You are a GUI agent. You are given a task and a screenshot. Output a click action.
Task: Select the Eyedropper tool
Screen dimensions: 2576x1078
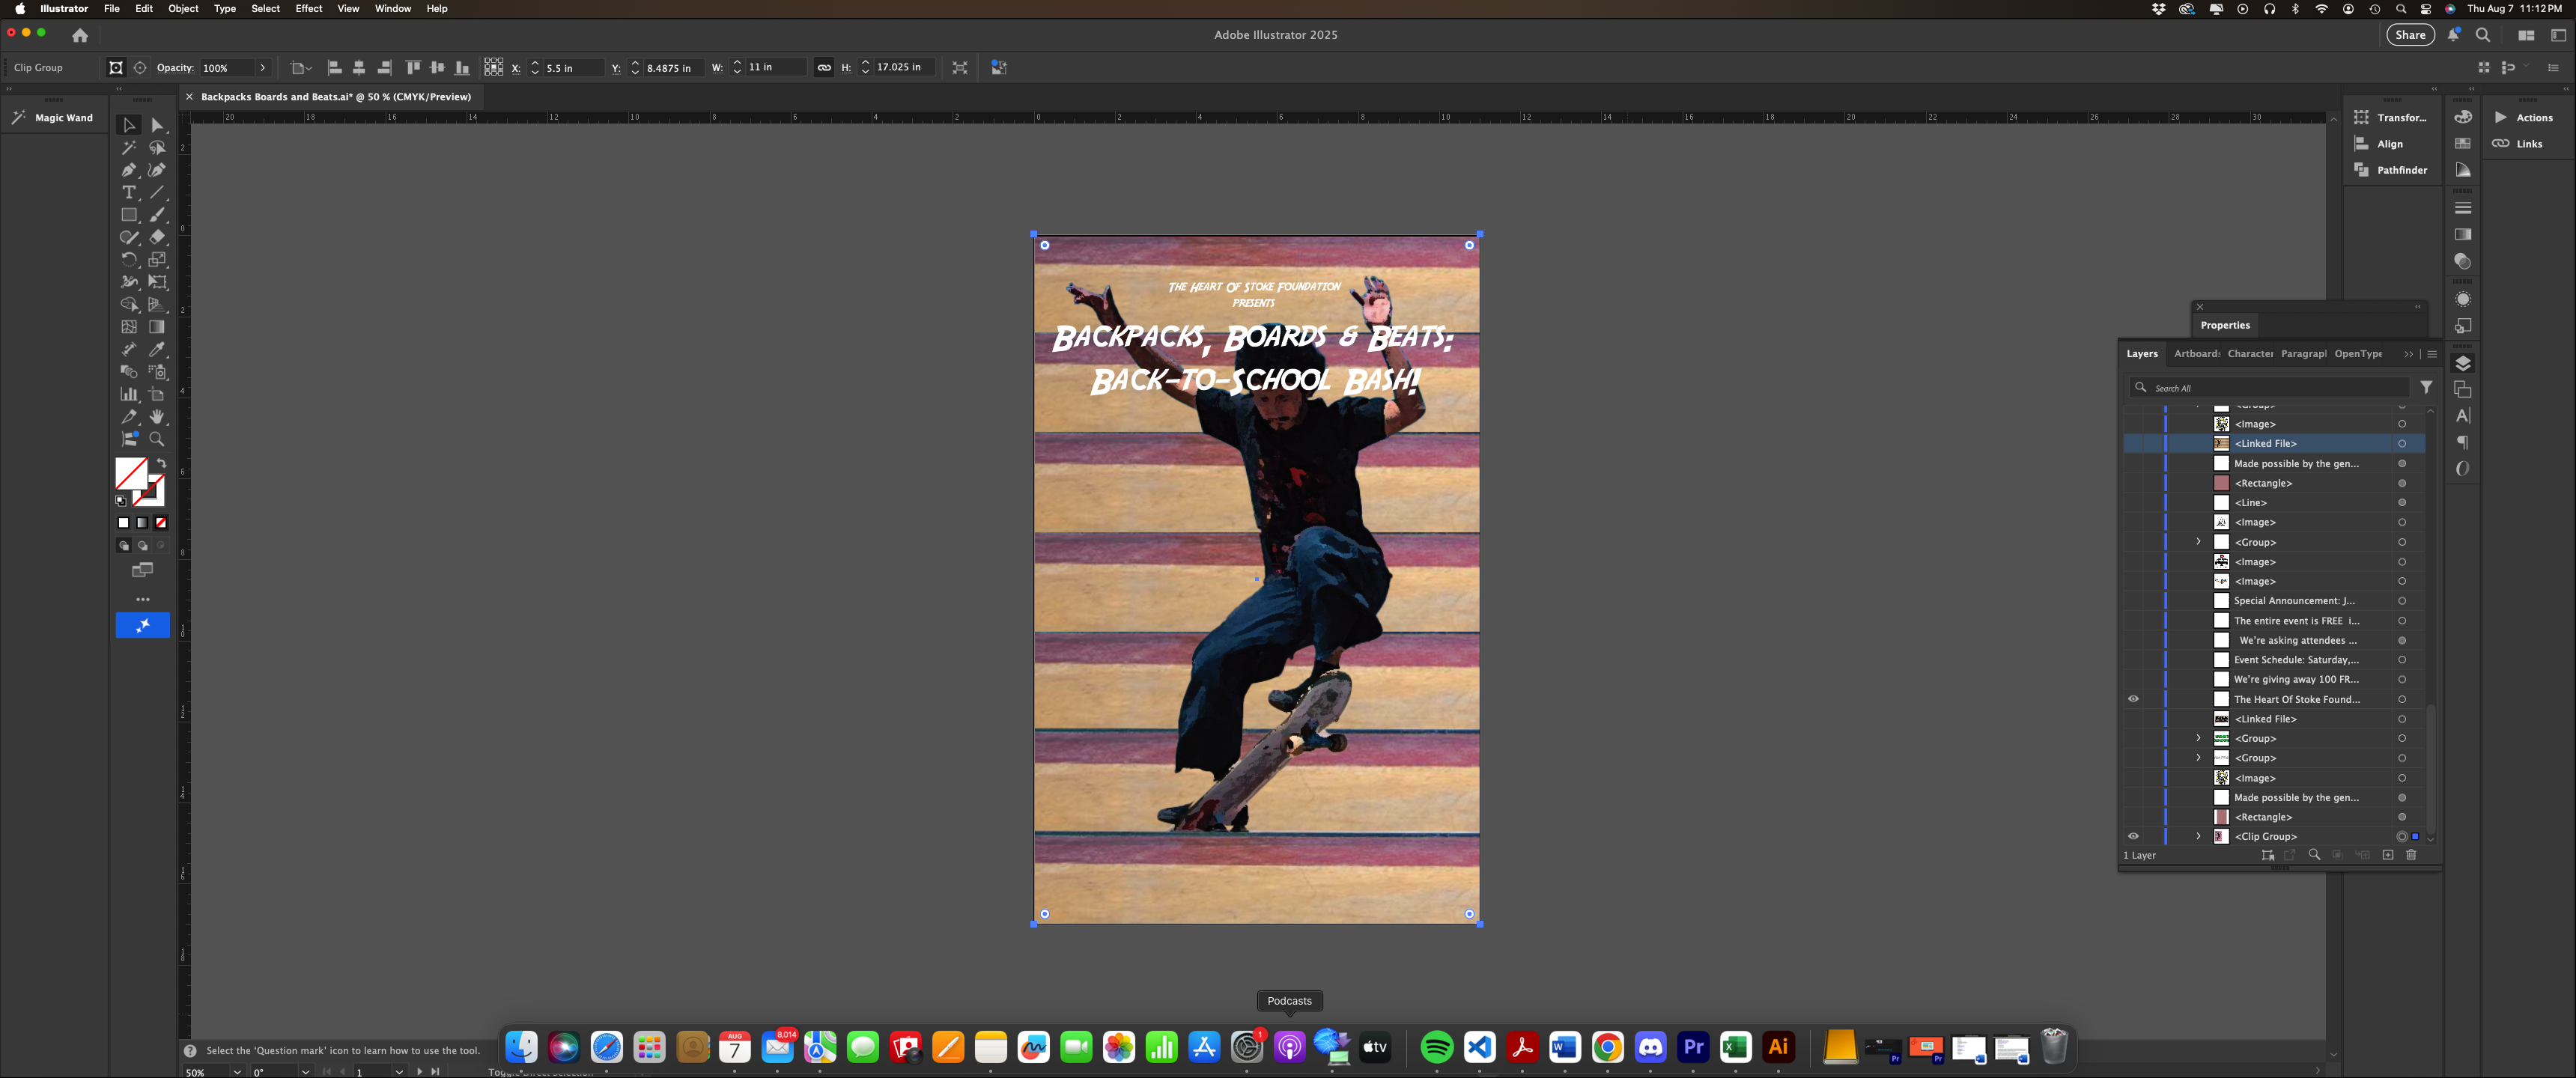(157, 349)
